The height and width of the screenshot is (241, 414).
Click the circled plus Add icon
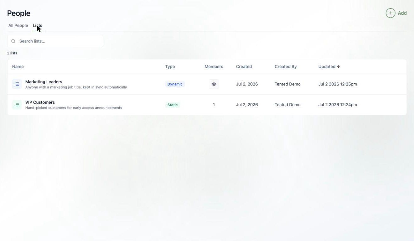(390, 13)
